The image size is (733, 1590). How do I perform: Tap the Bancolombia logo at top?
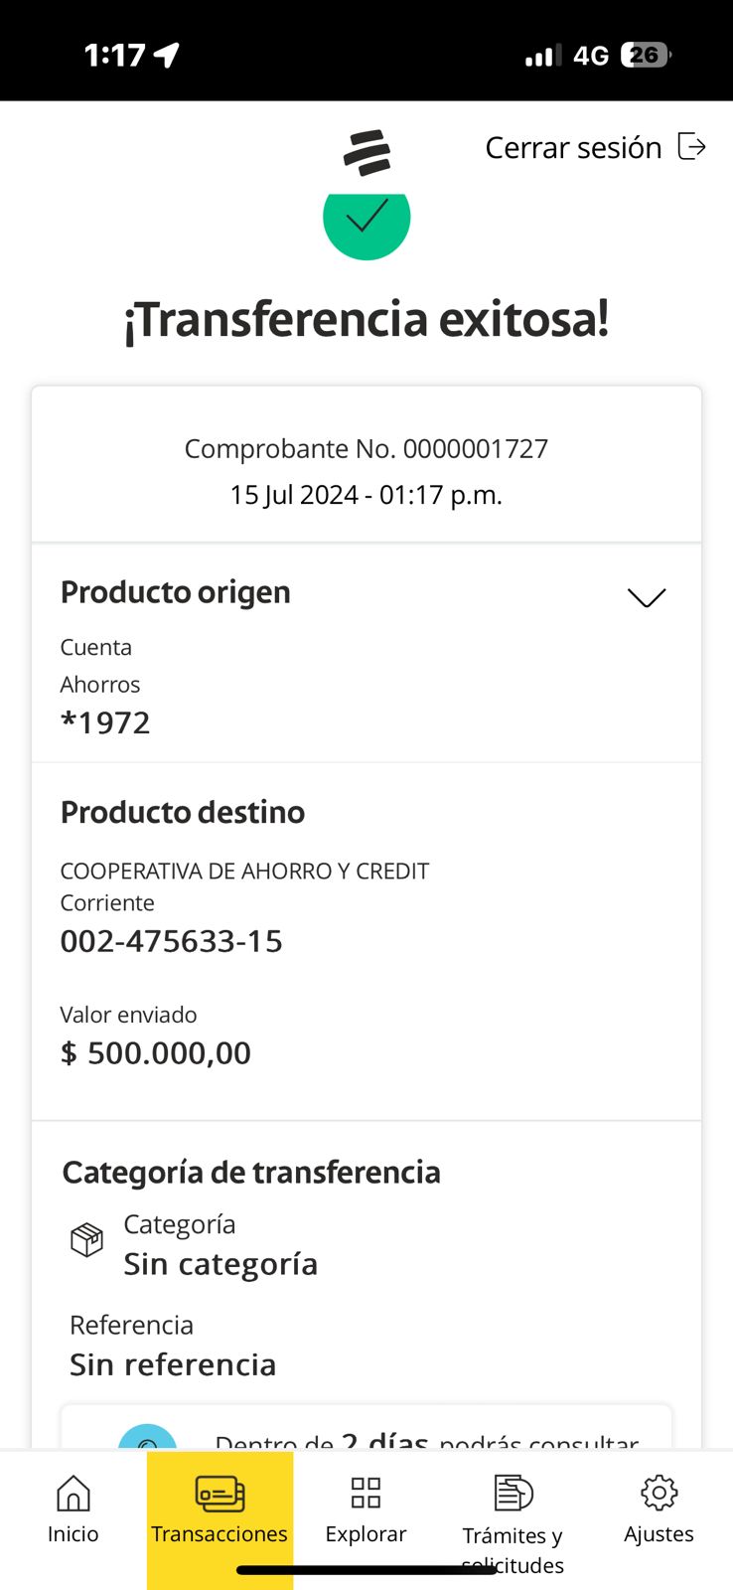[366, 153]
